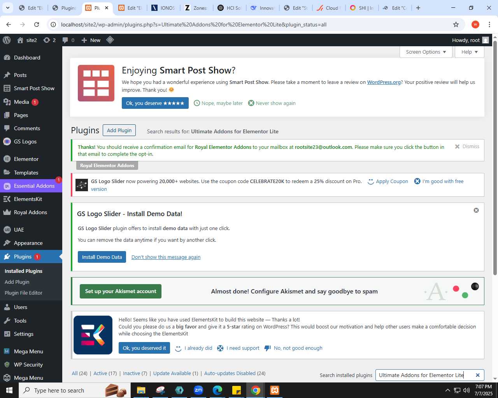This screenshot has width=498, height=398.
Task: Filter by Auto-updates Disabled (24)
Action: (235, 373)
